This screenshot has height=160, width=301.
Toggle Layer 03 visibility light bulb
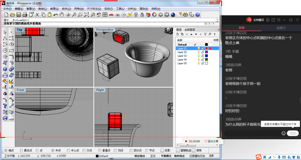point(199,56)
